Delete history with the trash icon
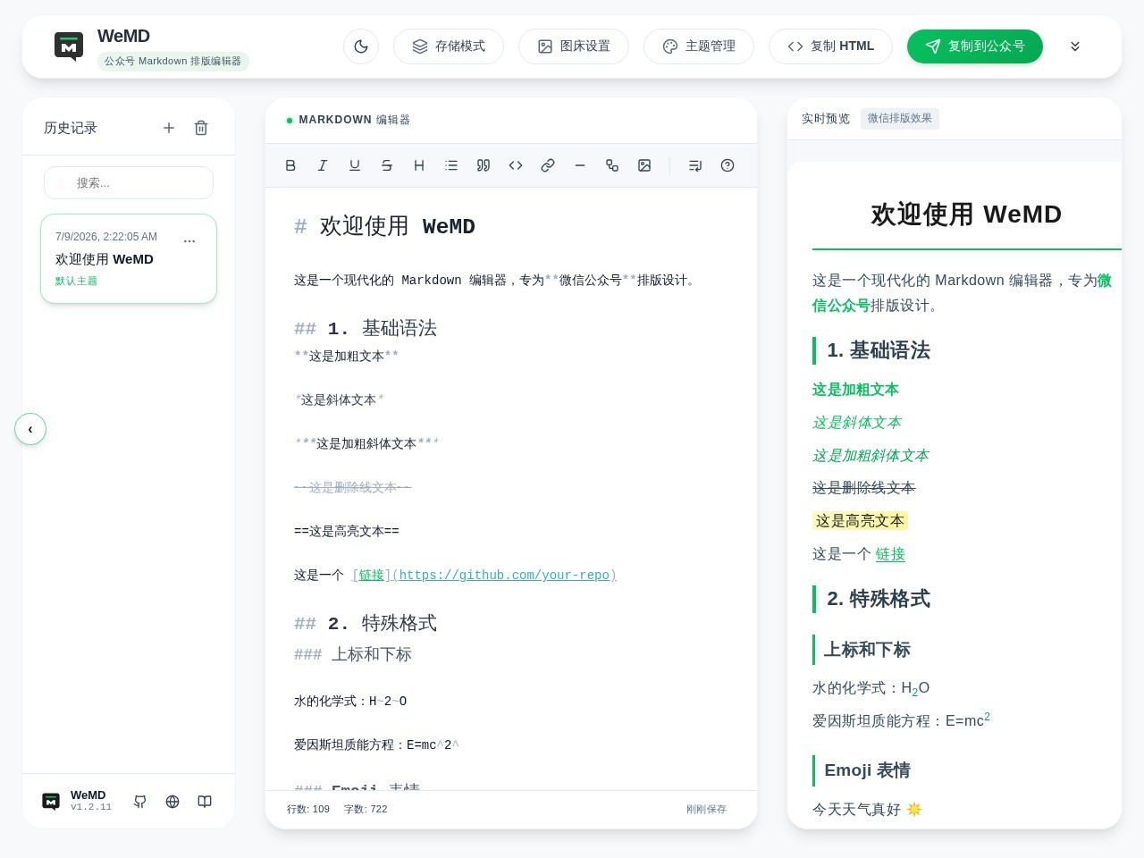 tap(201, 128)
